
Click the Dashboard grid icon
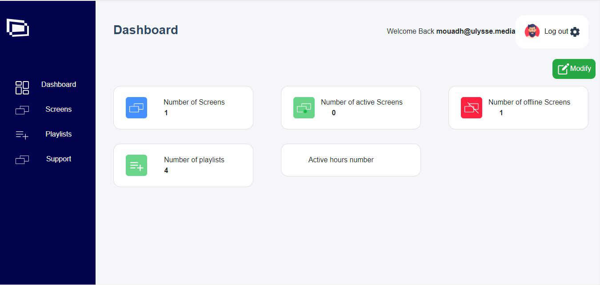pyautogui.click(x=22, y=88)
